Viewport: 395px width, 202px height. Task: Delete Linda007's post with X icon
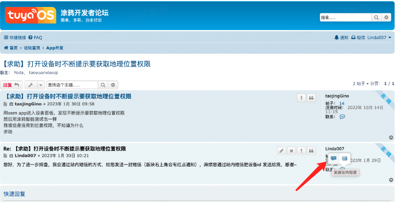click(291, 151)
